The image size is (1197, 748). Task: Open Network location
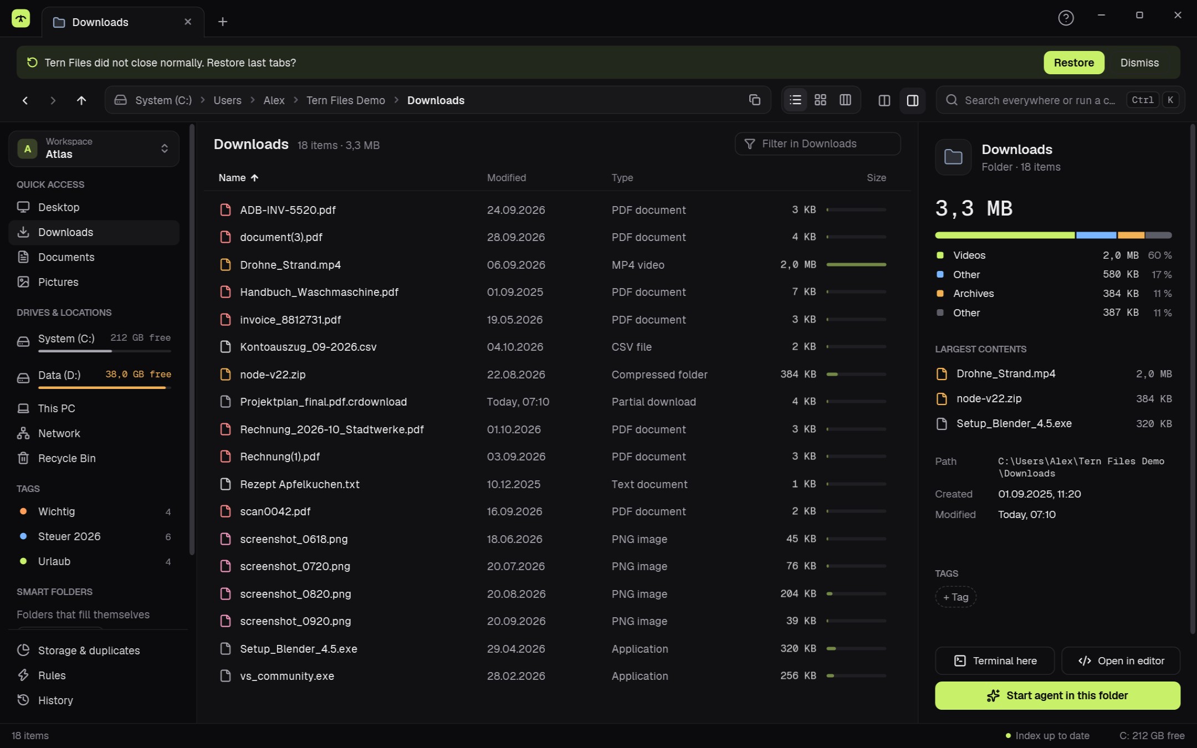pos(94,433)
